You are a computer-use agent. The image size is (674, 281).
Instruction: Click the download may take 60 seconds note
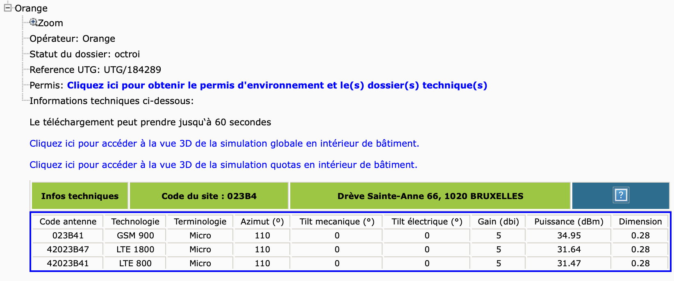(x=150, y=122)
